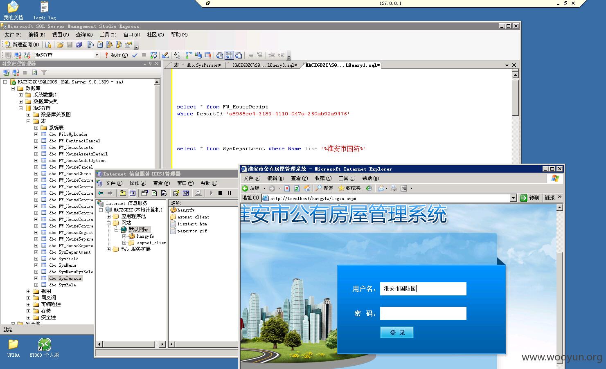Viewport: 606px width, 369px height.
Task: Click the pause icon in IIS Manager toolbar
Action: click(230, 193)
